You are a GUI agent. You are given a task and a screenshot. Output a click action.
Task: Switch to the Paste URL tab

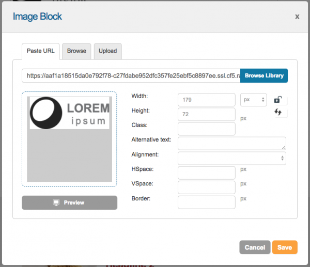click(41, 51)
